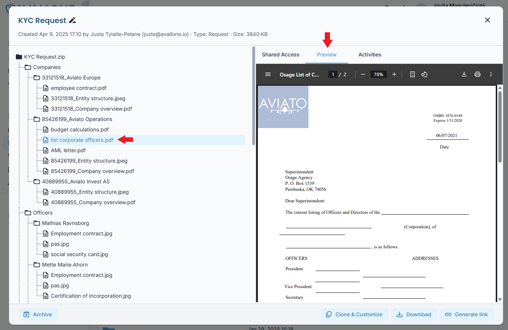This screenshot has width=508, height=330.
Task: Click the 85426199_Aviato Operations folder icon
Action: point(37,119)
